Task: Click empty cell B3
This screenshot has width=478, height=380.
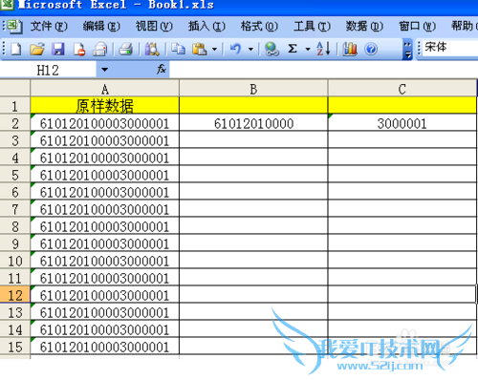Action: coord(253,140)
